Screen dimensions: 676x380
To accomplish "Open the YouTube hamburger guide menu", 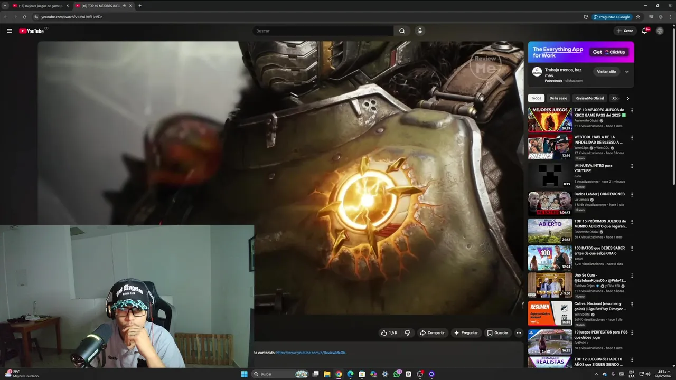I will click(9, 31).
